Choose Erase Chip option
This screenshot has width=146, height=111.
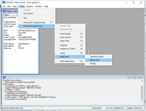point(70,41)
